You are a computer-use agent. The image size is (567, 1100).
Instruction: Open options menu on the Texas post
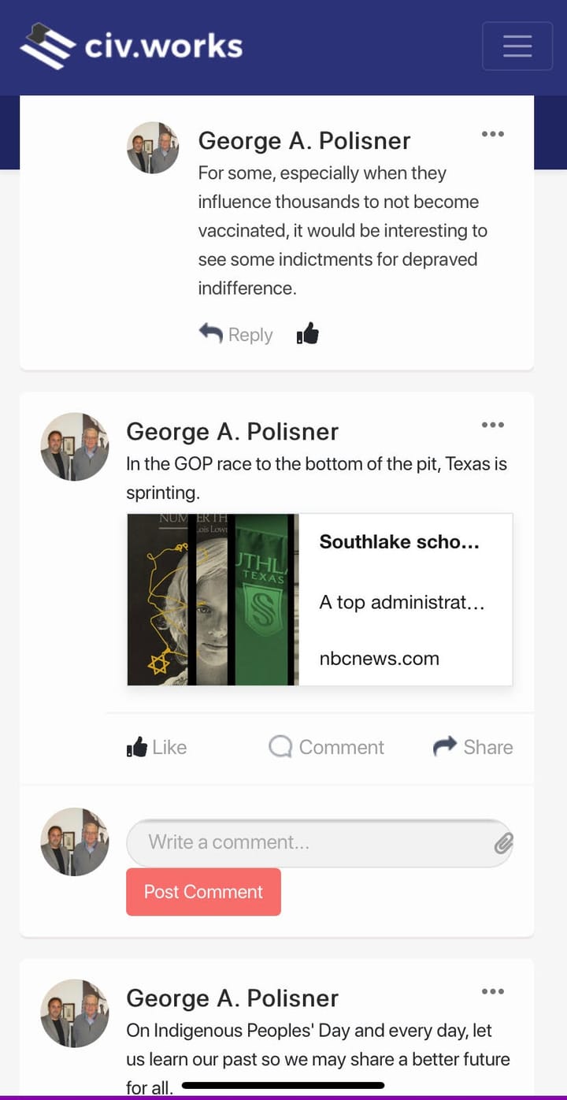pyautogui.click(x=492, y=426)
